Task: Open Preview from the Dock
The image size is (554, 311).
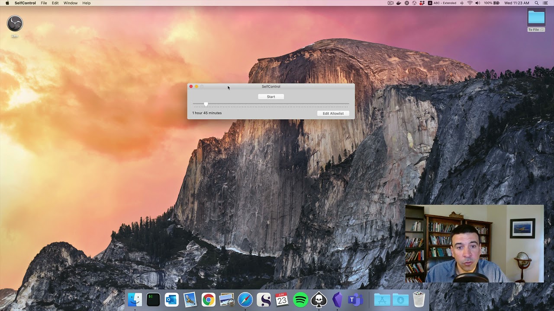Action: click(227, 299)
